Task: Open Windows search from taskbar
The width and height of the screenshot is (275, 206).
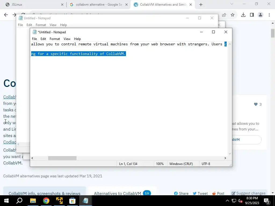Action: point(19,201)
